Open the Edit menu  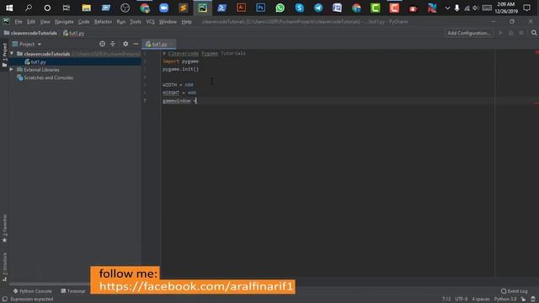pyautogui.click(x=31, y=22)
